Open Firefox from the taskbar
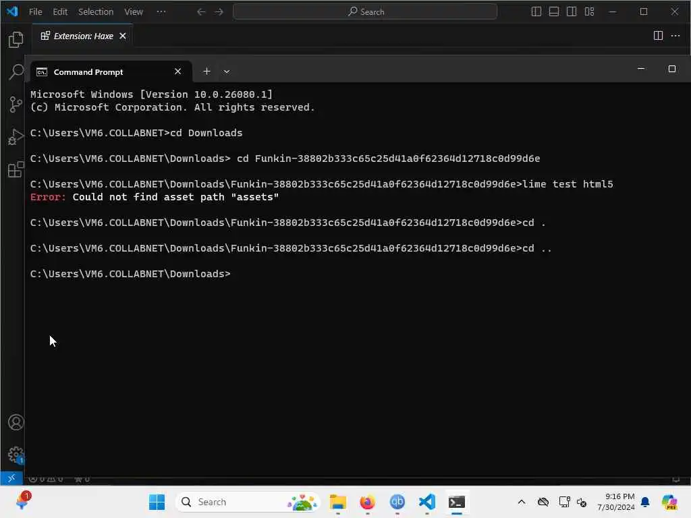 (367, 502)
